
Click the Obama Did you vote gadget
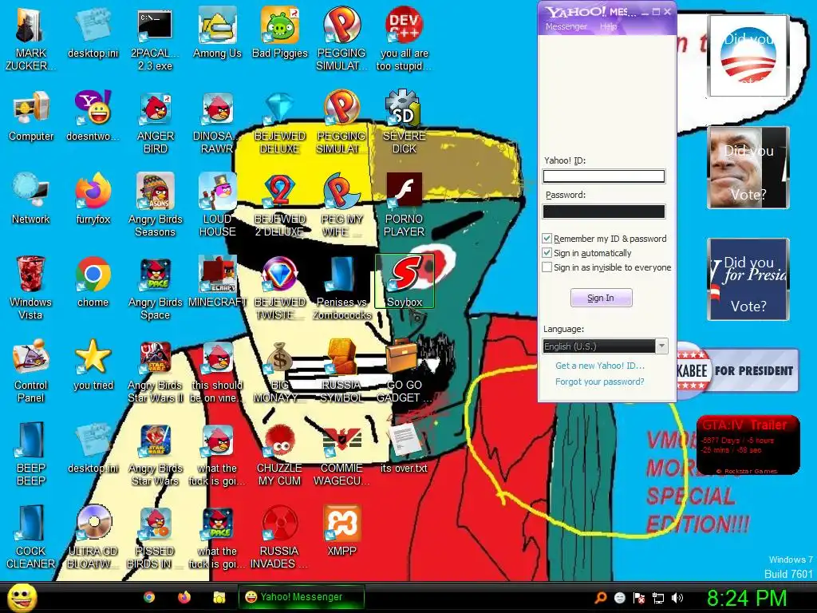tap(748, 56)
